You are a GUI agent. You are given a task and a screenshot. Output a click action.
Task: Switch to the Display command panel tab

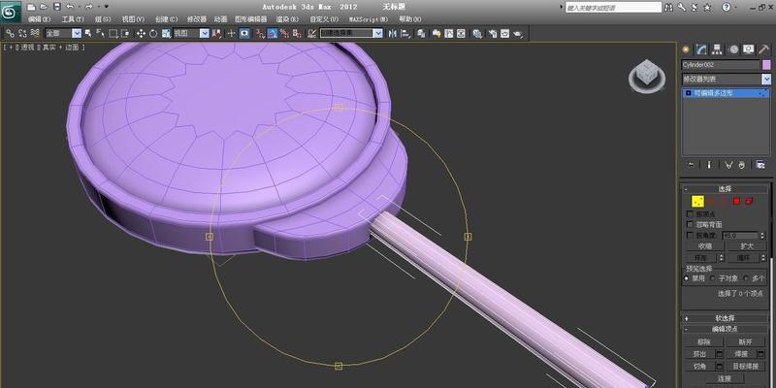click(x=749, y=49)
